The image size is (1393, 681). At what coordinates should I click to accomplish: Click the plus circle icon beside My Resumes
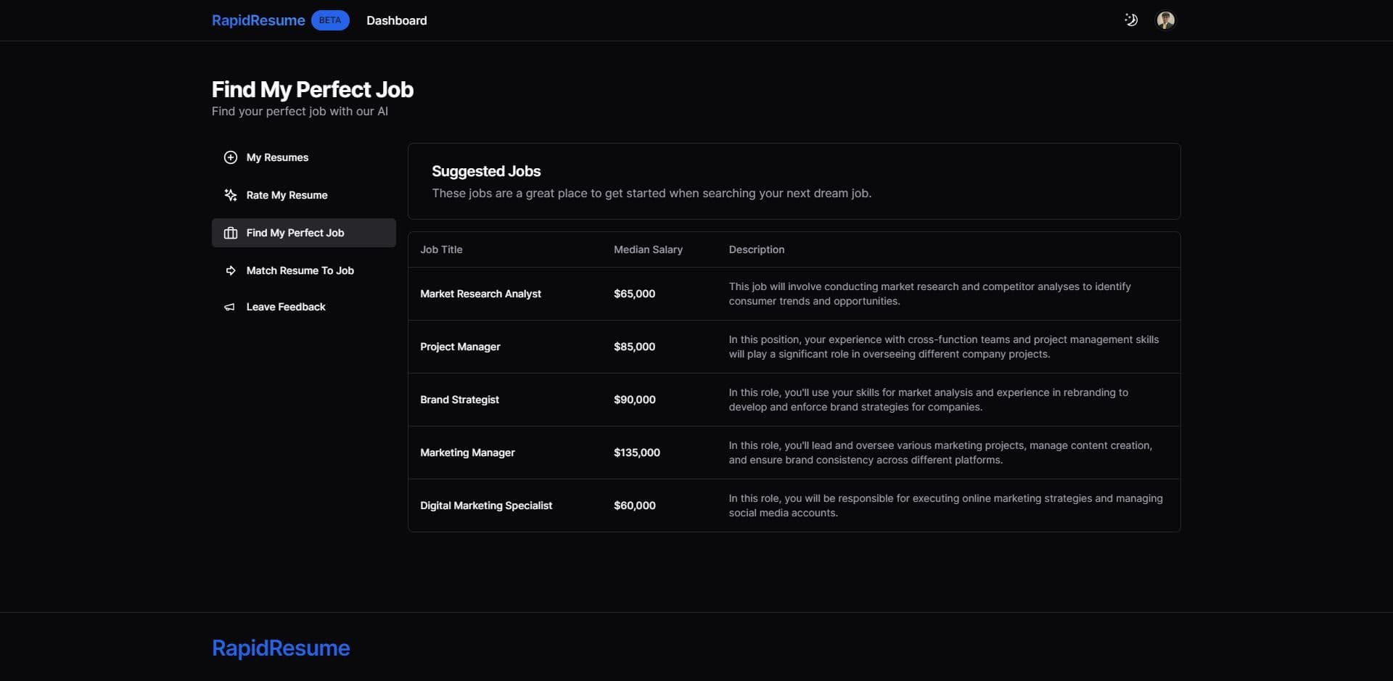point(230,157)
